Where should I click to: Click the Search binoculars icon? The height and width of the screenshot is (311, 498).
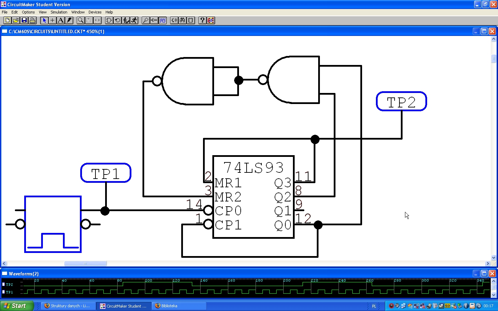pos(182,20)
